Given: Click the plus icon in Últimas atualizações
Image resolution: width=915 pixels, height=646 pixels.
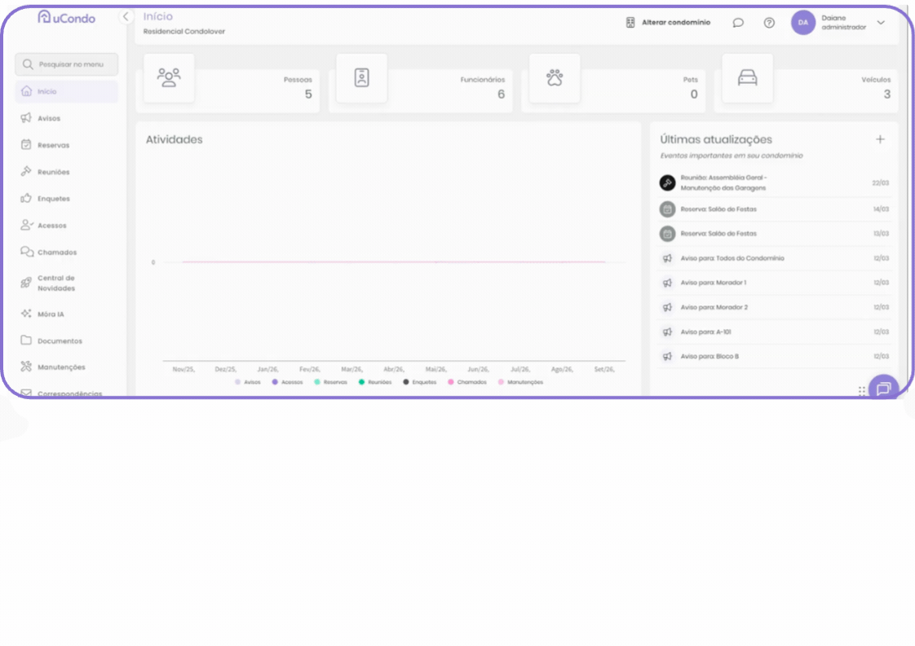Looking at the screenshot, I should [x=880, y=139].
